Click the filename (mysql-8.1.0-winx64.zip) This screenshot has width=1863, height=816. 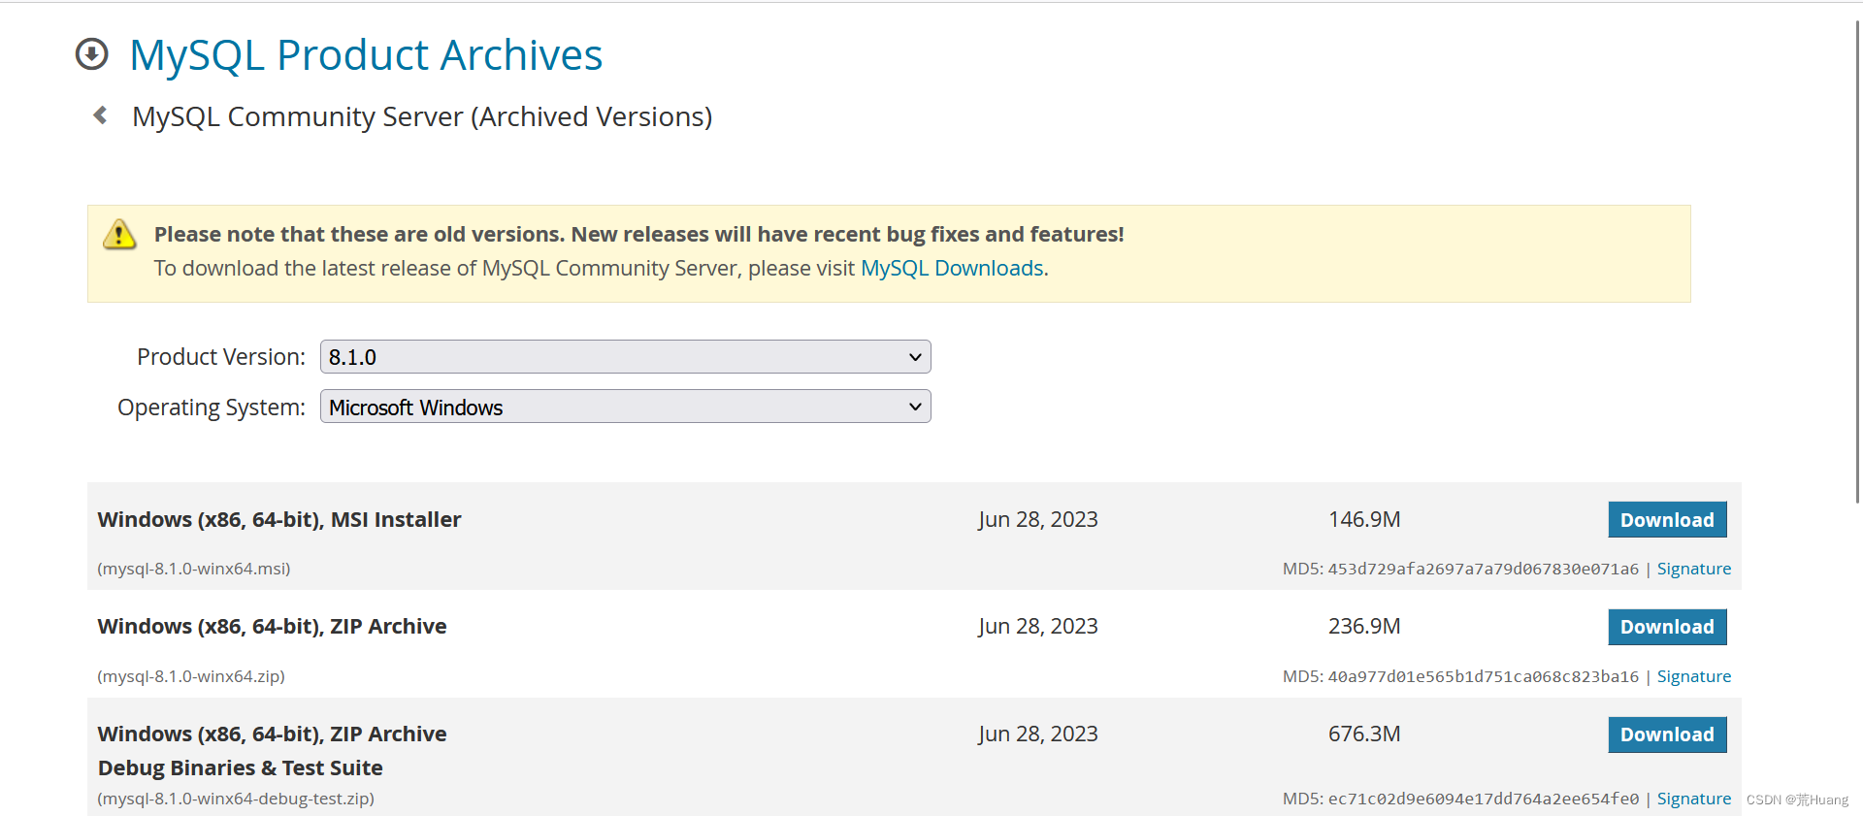coord(191,676)
